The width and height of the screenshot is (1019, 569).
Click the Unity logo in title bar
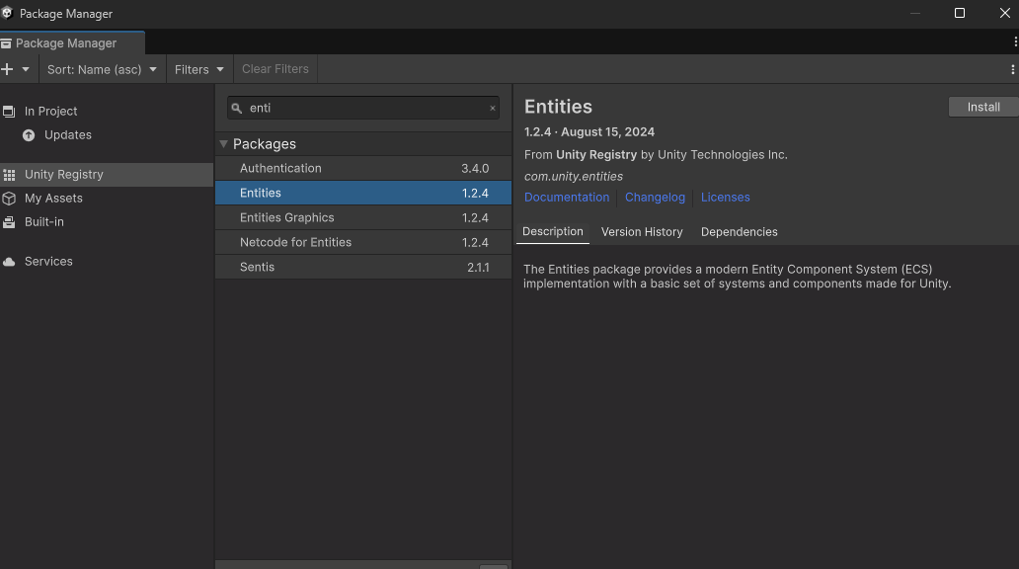[x=7, y=13]
